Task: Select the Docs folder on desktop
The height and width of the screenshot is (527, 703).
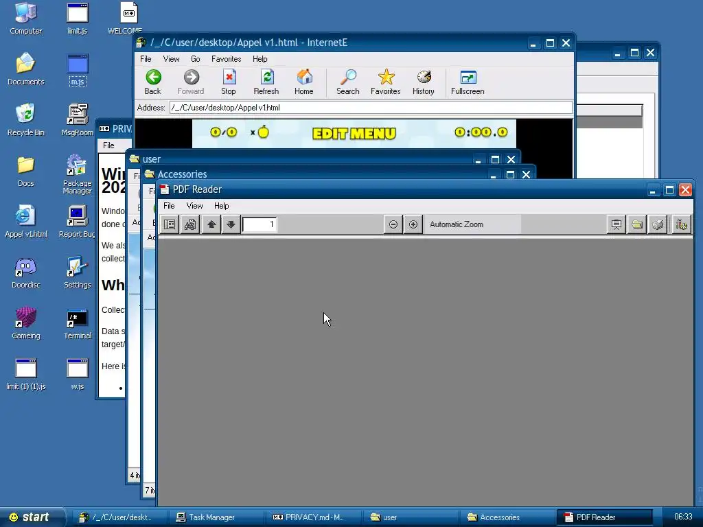Action: [x=26, y=171]
